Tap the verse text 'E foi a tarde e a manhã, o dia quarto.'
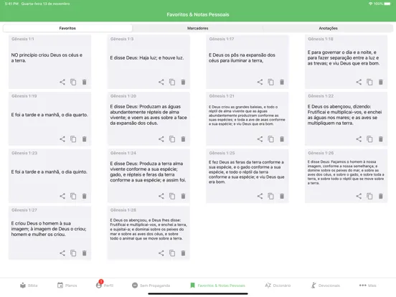This screenshot has height=297, width=396. tap(49, 115)
